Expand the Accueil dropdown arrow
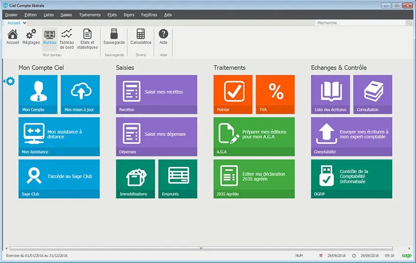Screen dimensions: 416x263 [x=24, y=23]
